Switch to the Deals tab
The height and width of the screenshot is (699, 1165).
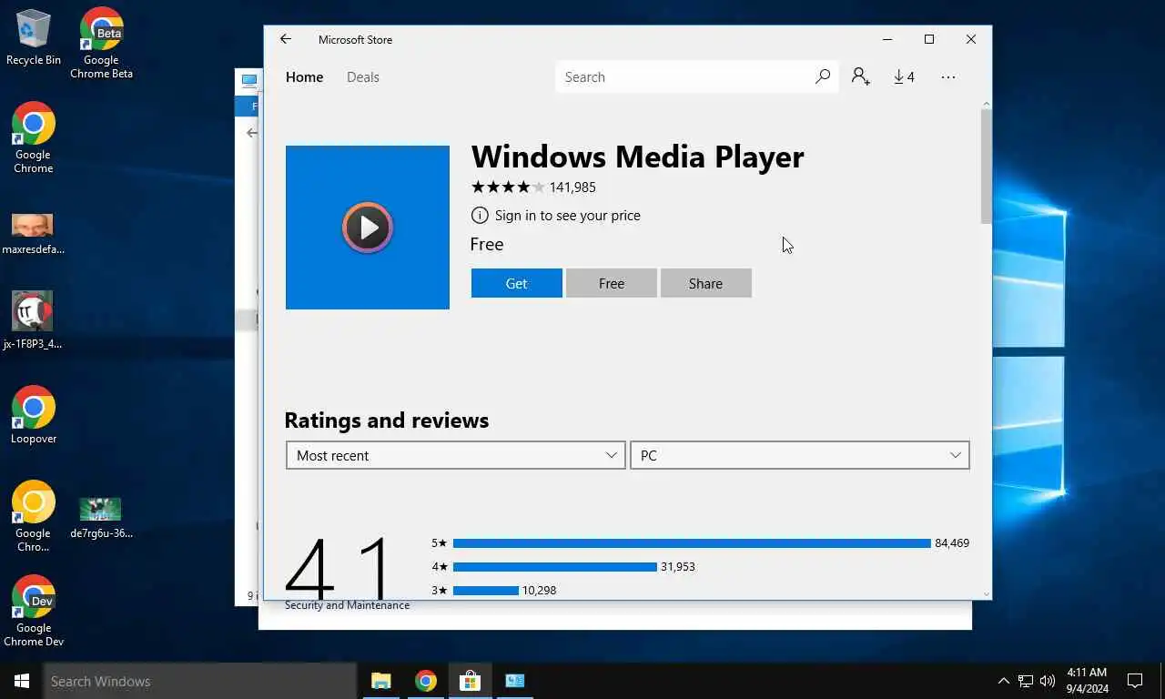tap(363, 77)
